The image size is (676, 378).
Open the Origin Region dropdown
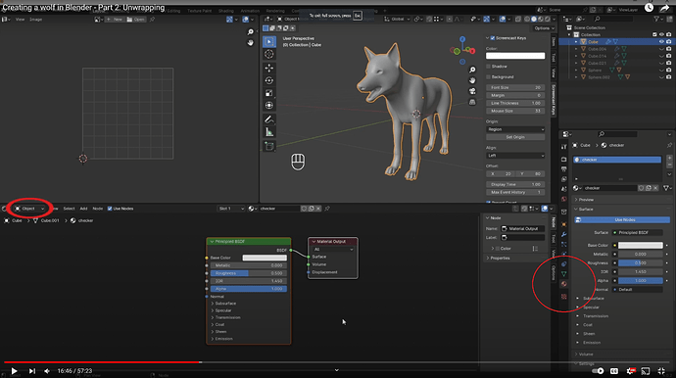515,129
